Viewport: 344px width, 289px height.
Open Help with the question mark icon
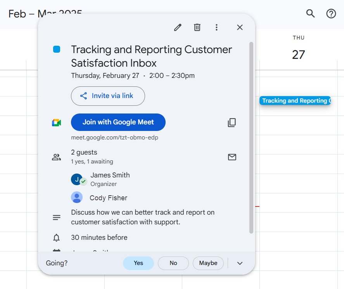[x=331, y=14]
